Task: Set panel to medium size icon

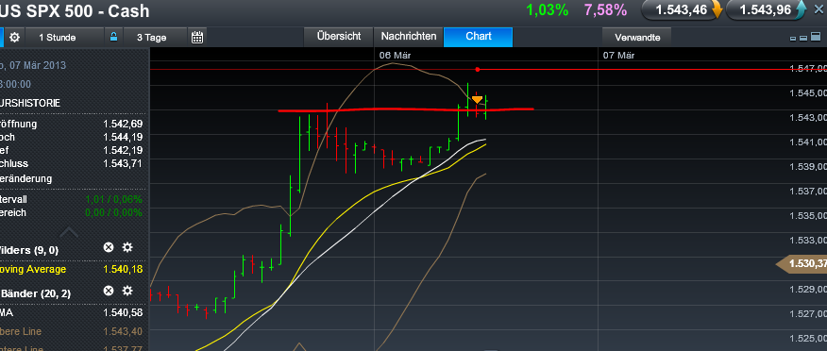Action: (802, 38)
